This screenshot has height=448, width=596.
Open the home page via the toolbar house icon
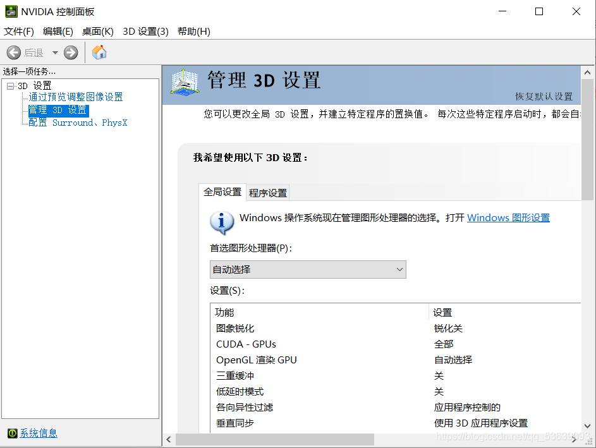(99, 52)
